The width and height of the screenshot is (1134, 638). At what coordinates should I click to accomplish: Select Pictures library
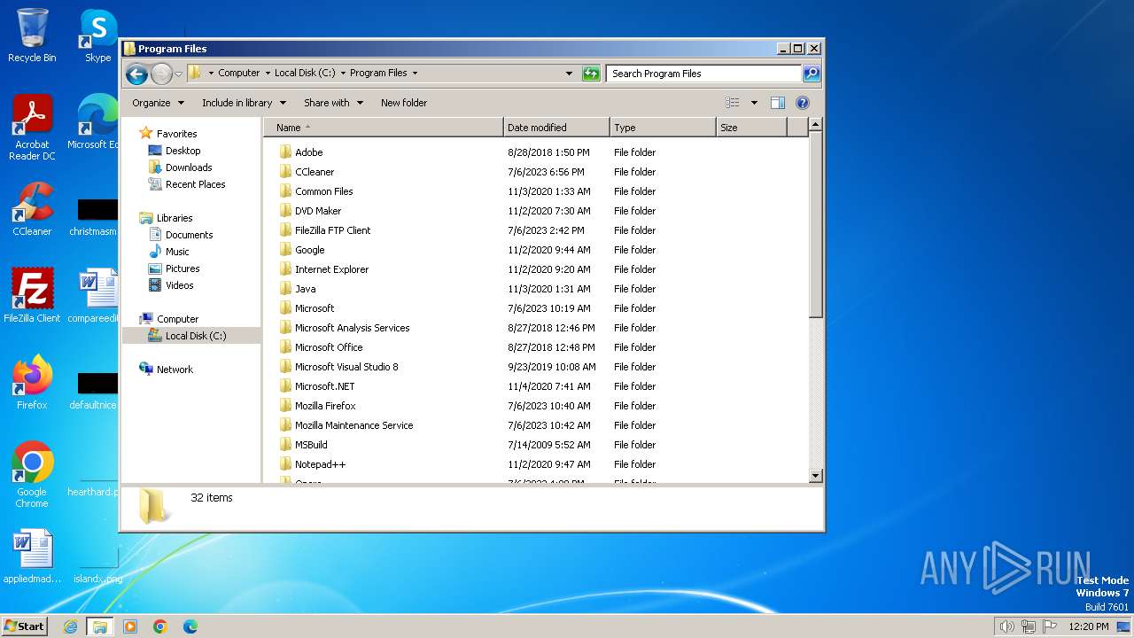pos(183,268)
